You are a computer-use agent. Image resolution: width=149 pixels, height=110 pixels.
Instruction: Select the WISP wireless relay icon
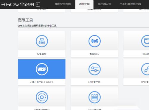click(42, 69)
